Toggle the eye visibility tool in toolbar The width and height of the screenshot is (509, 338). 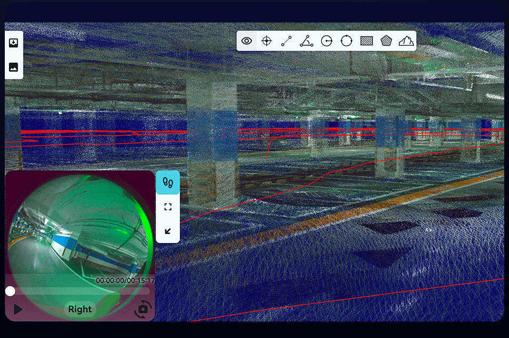(246, 41)
